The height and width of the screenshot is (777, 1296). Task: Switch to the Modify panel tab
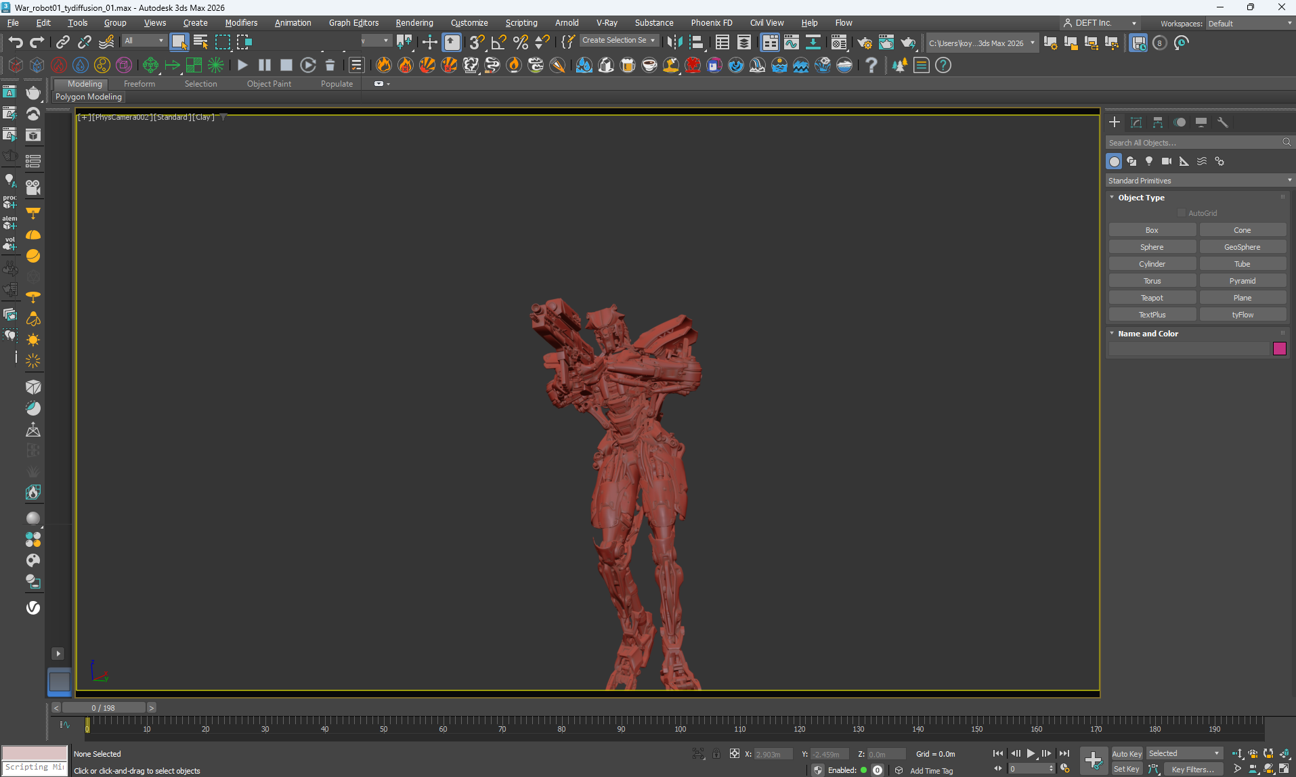pyautogui.click(x=1136, y=122)
